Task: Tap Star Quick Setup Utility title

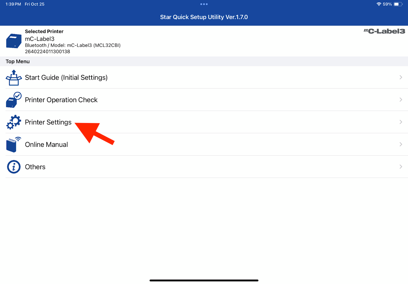Action: pyautogui.click(x=204, y=17)
